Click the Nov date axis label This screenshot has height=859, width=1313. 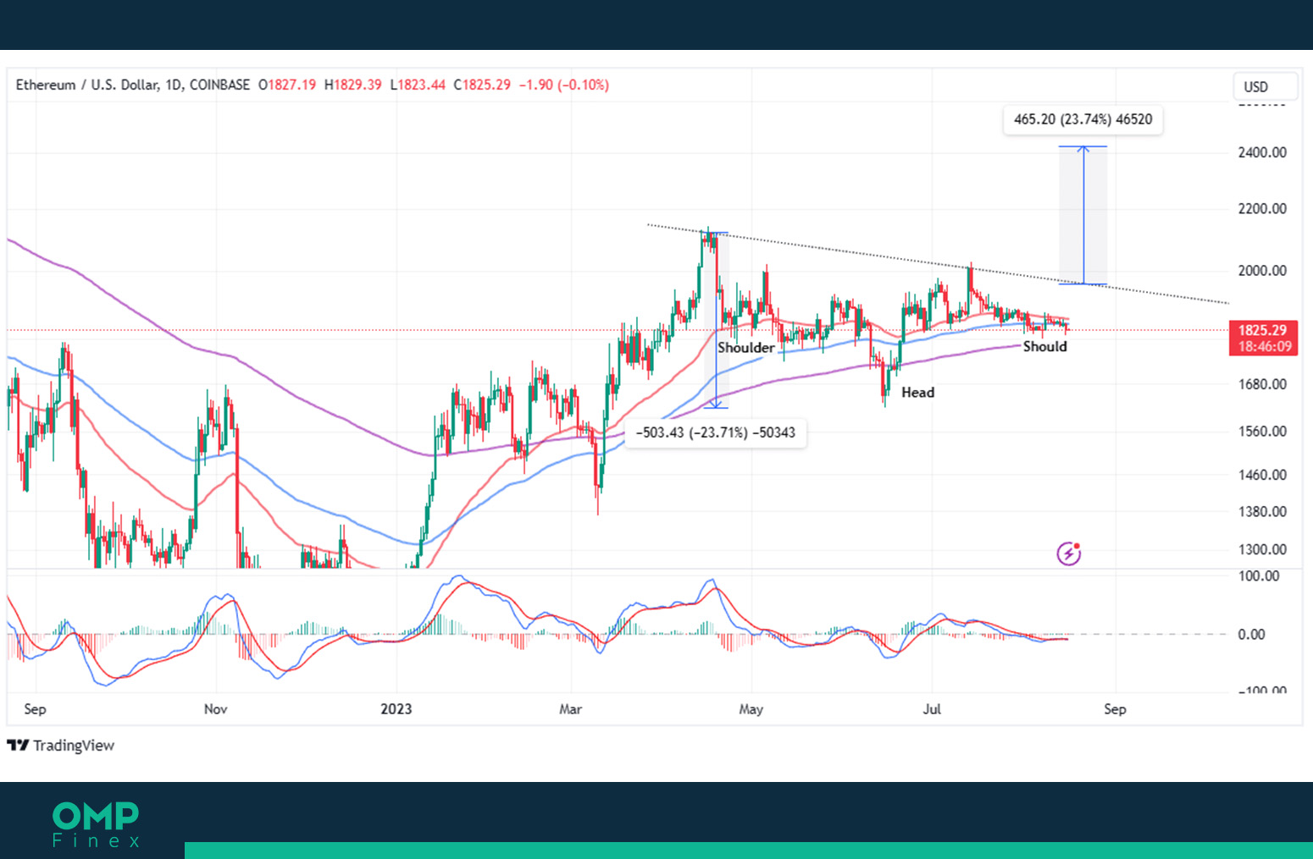click(216, 709)
